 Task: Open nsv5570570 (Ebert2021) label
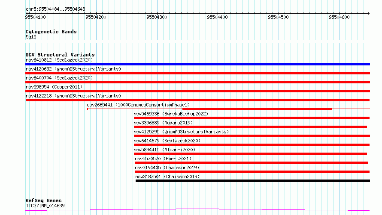point(163,159)
